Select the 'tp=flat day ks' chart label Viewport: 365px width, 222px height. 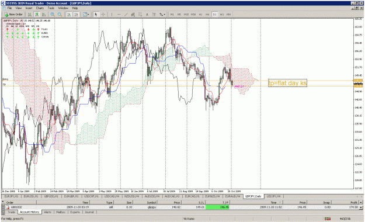tap(287, 83)
